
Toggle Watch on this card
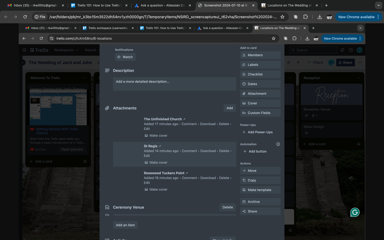125,57
